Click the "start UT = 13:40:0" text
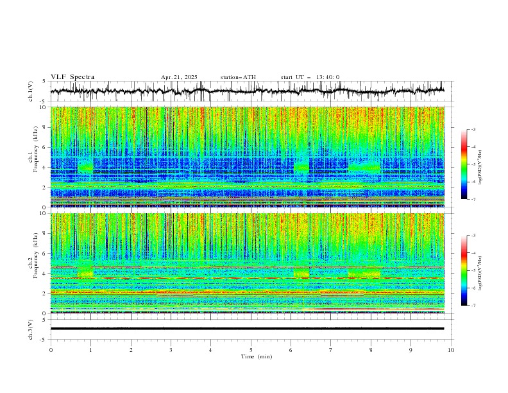 click(310, 77)
